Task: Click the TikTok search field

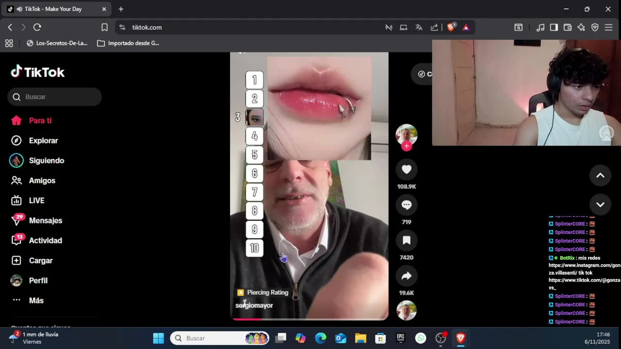Action: (54, 97)
